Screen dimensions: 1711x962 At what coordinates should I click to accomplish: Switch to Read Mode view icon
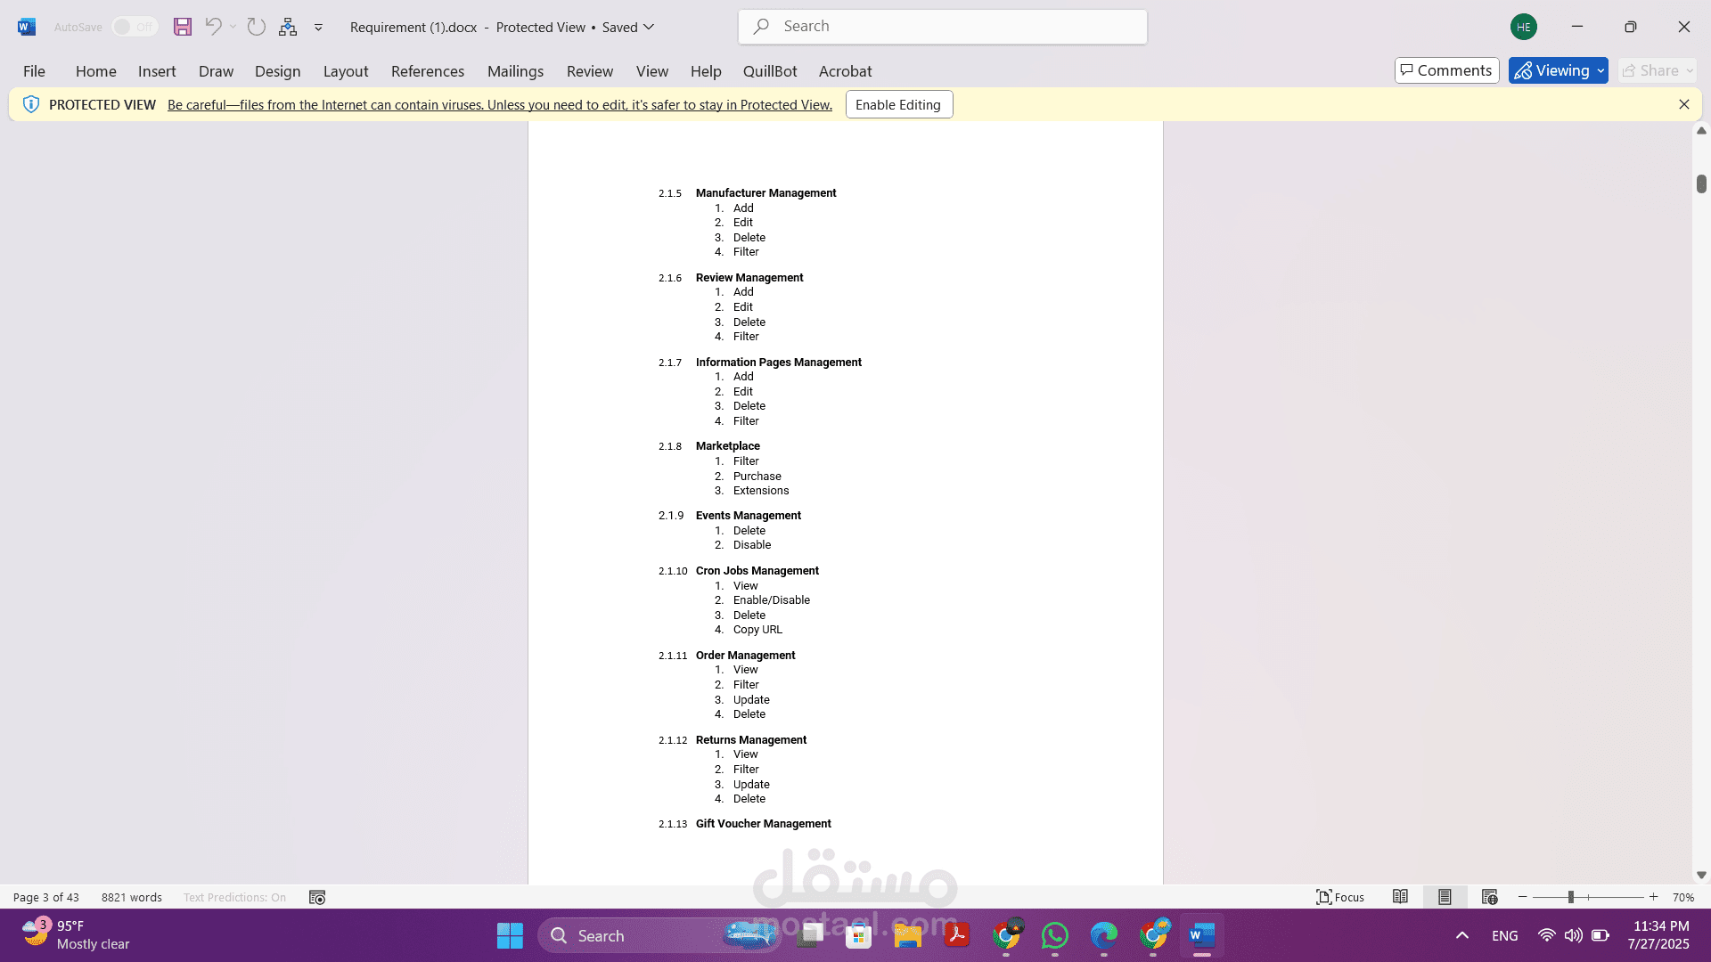pos(1400,897)
